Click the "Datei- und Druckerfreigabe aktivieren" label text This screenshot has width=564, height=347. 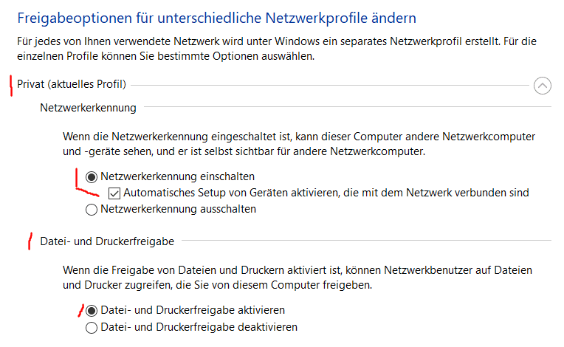pyautogui.click(x=192, y=311)
